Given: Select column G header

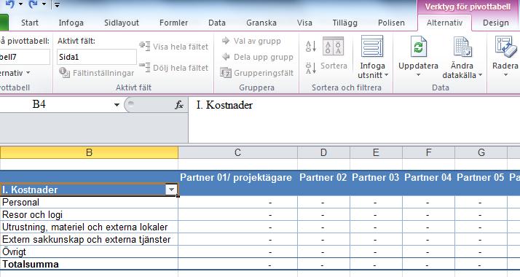Looking at the screenshot, I should 481,152.
